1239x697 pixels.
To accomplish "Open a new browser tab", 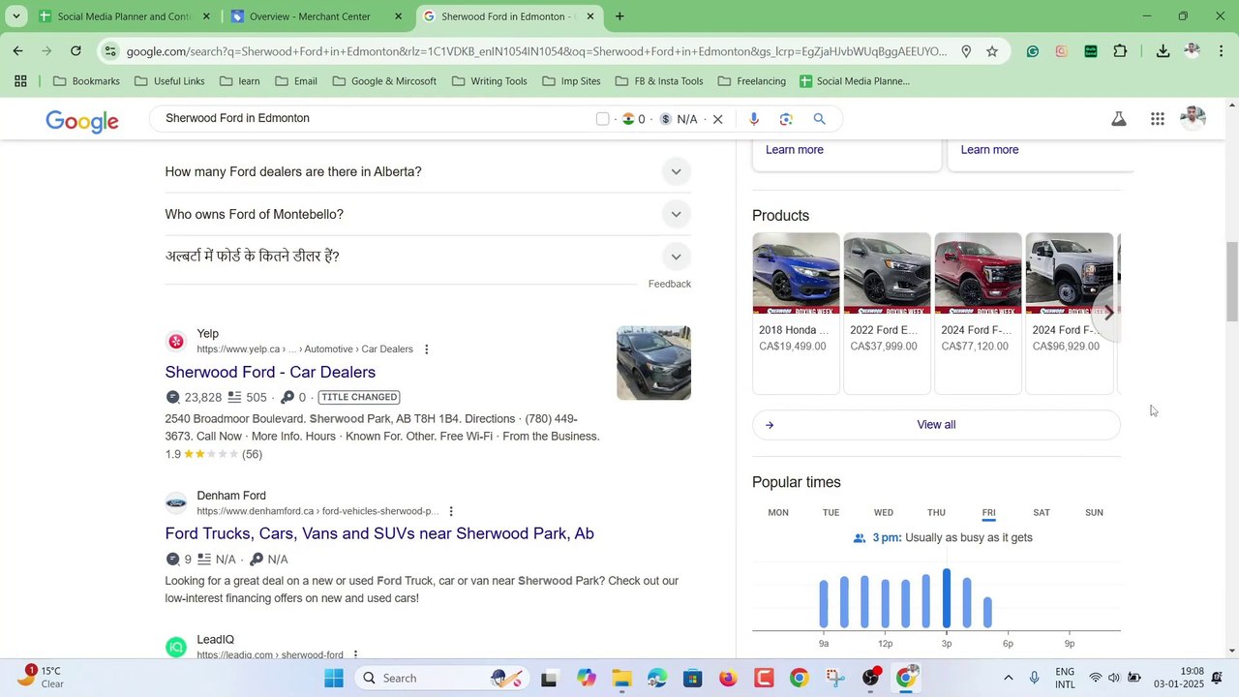I will click(619, 16).
